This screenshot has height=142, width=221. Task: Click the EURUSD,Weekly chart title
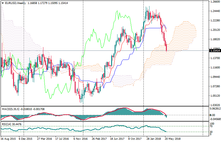click(14, 3)
